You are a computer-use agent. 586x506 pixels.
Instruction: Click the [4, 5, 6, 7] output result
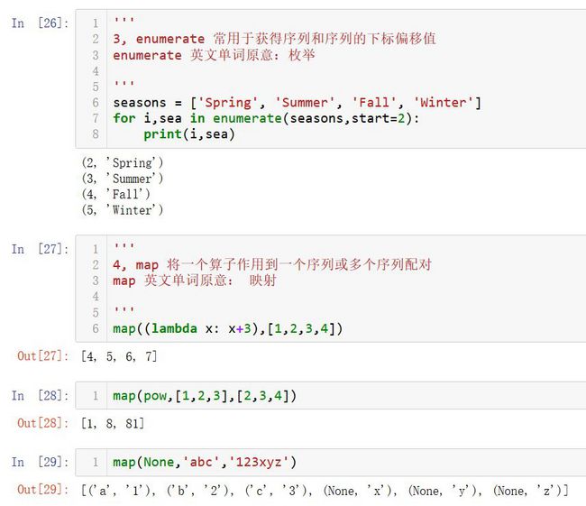tap(119, 356)
